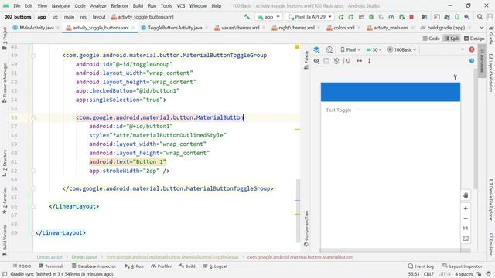Image resolution: width=495 pixels, height=278 pixels.
Task: Open the Logcat tool window
Action: (215, 266)
